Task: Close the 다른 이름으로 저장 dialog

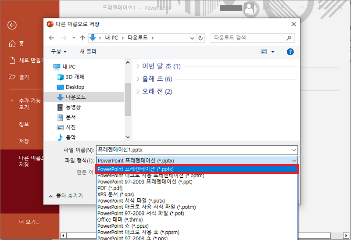Action: [x=294, y=24]
